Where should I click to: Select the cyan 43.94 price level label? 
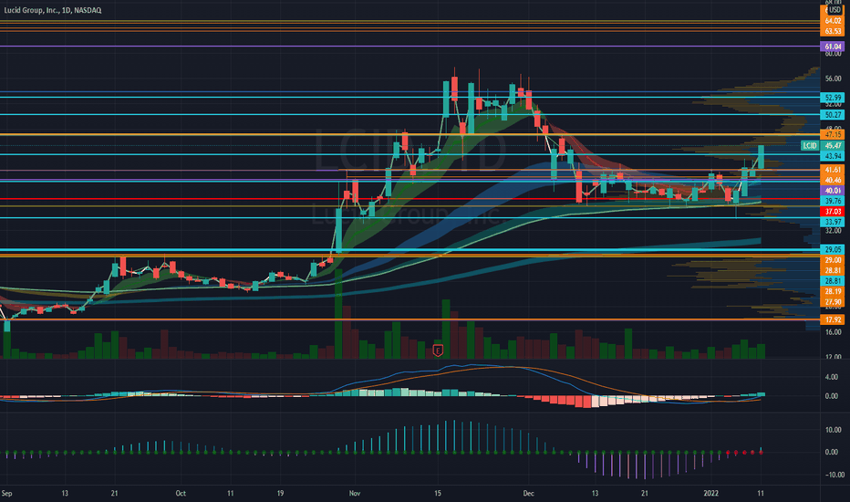coord(833,156)
